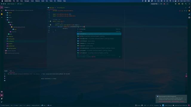Open completion popup more options icon
191x107 pixels.
point(120,57)
